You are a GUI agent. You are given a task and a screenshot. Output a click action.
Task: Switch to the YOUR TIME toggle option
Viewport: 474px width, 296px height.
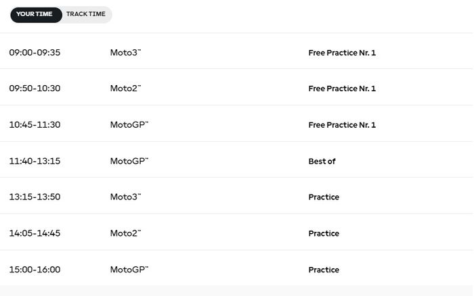(35, 14)
